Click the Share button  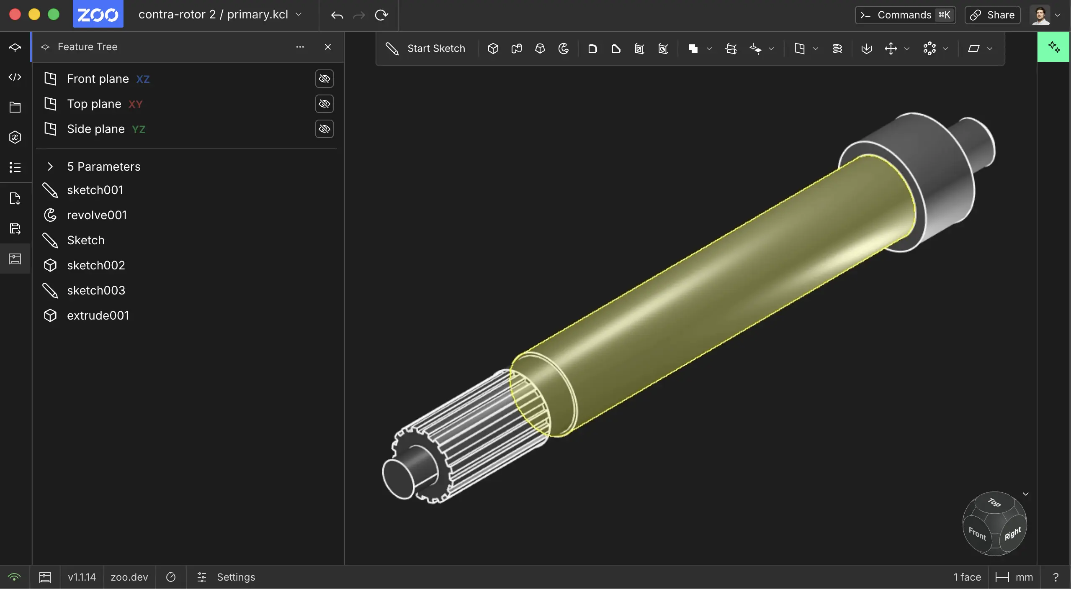[992, 15]
